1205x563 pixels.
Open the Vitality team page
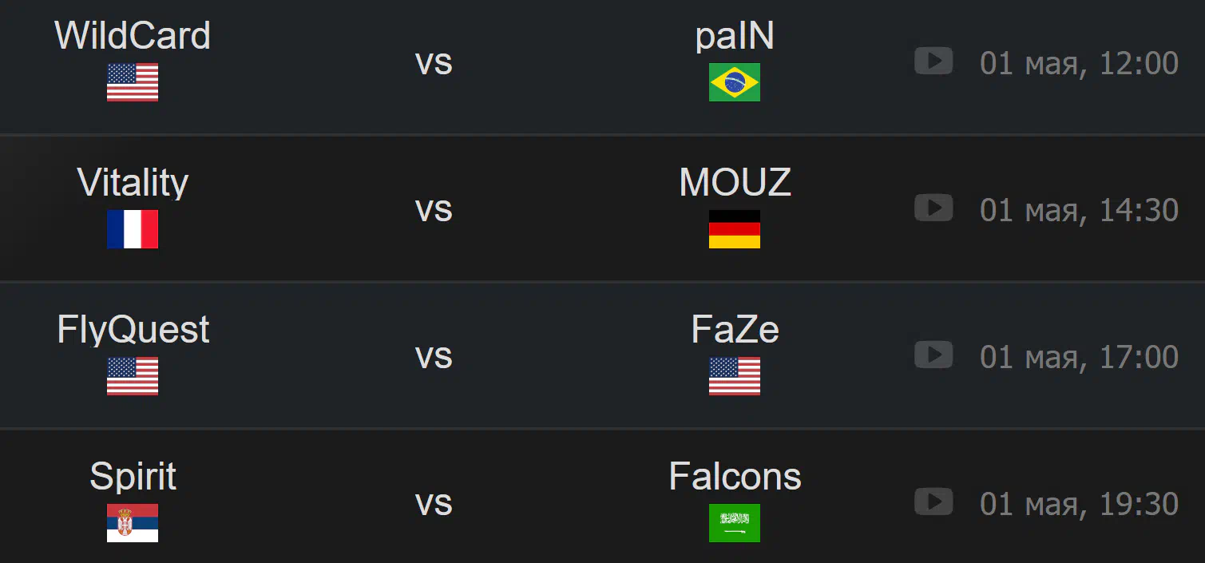pyautogui.click(x=133, y=183)
